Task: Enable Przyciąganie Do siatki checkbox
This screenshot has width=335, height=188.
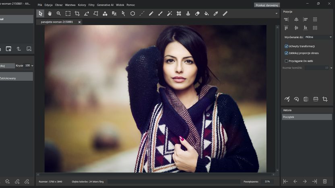Action: 286,61
